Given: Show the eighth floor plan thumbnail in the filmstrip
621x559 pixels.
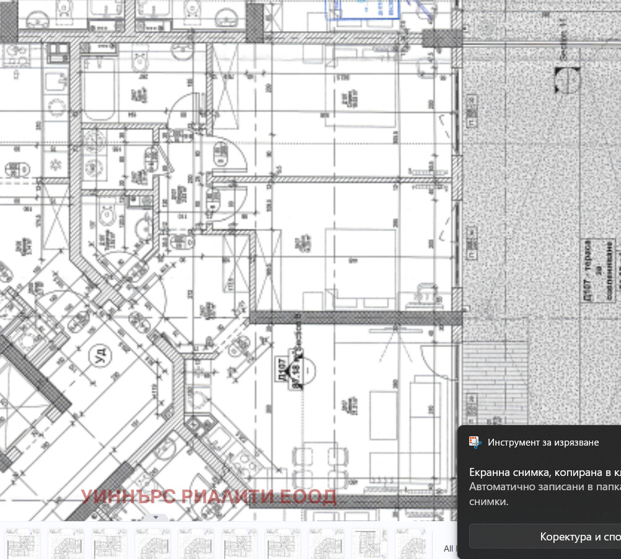Looking at the screenshot, I should (x=327, y=544).
